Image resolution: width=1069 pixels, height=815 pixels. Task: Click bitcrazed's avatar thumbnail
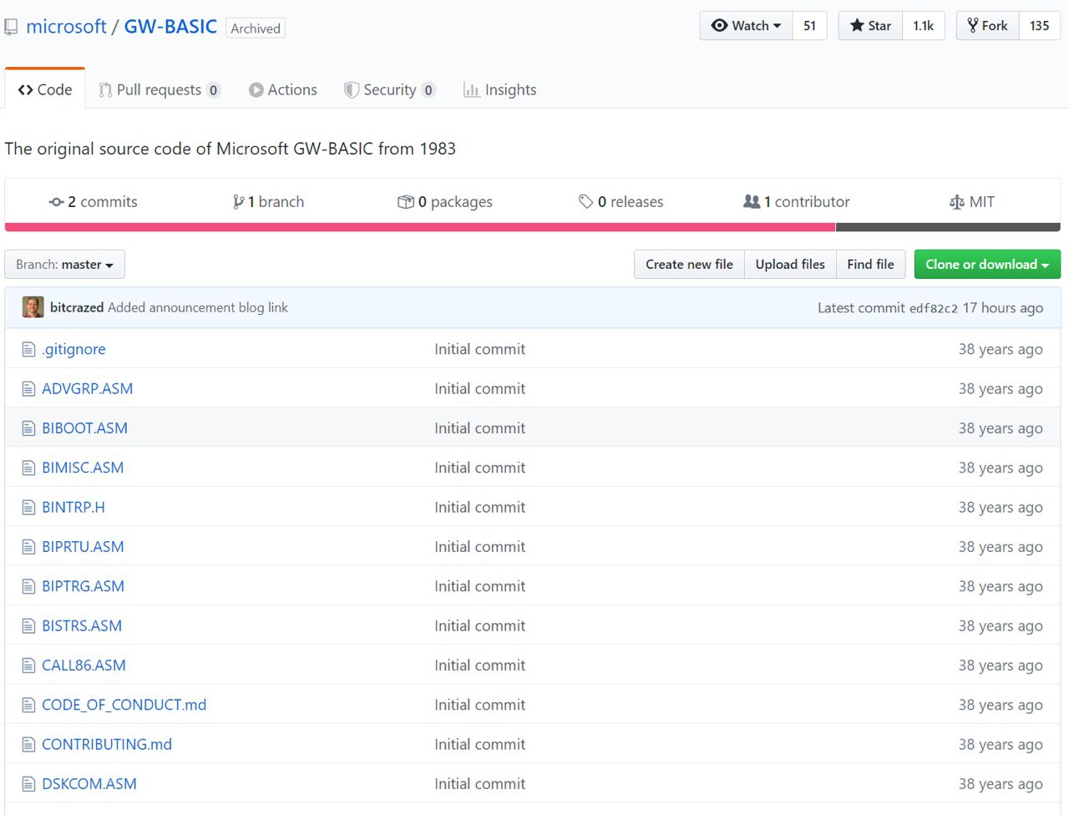click(33, 307)
